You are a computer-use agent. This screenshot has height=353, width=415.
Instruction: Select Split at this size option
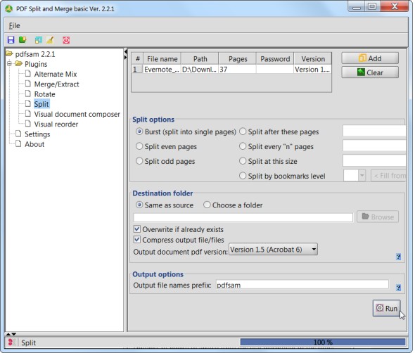pyautogui.click(x=243, y=161)
